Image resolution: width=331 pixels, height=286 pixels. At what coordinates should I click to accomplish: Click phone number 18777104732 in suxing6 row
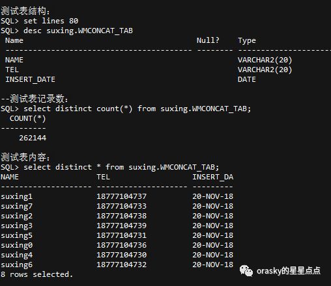pyautogui.click(x=121, y=265)
